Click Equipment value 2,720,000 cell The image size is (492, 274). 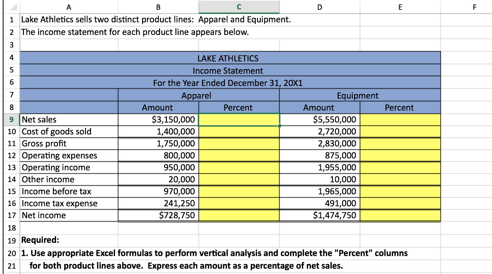click(x=320, y=132)
